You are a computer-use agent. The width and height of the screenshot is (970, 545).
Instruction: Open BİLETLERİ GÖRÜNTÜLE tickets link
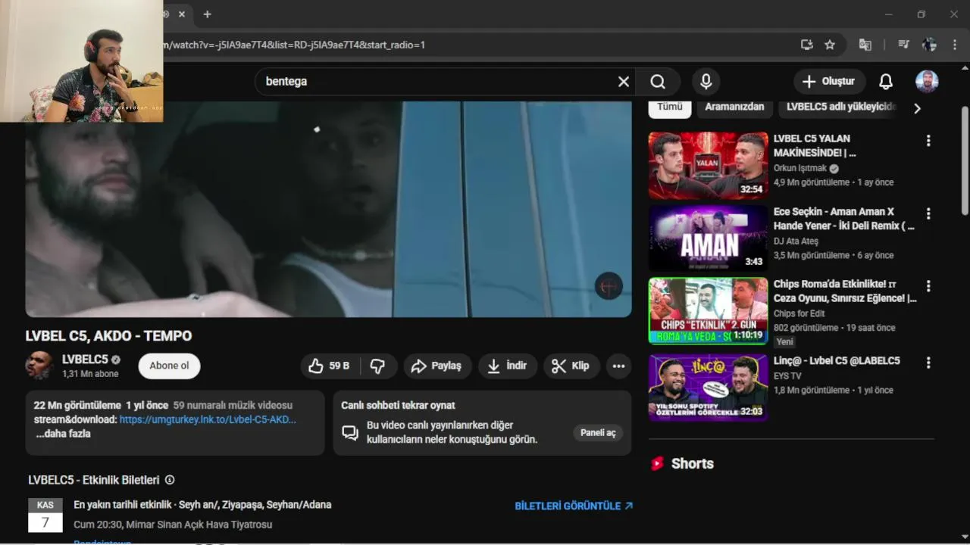coord(574,506)
